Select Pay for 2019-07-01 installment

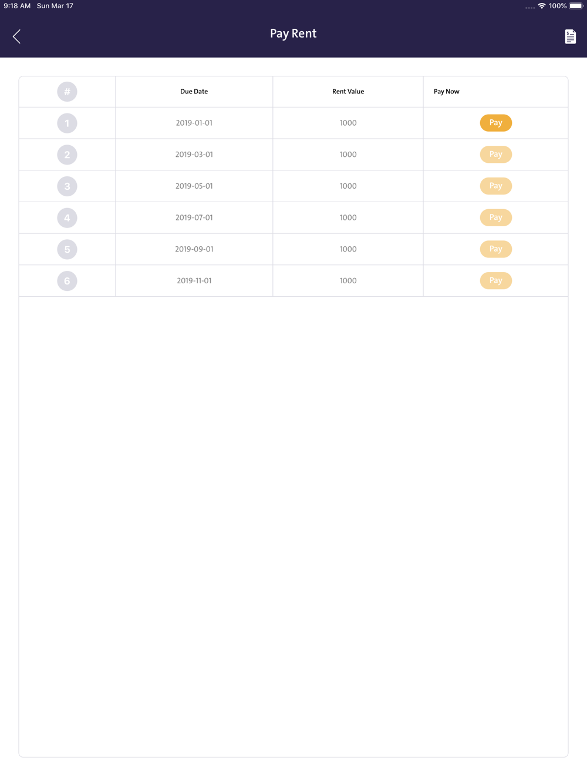pos(495,217)
